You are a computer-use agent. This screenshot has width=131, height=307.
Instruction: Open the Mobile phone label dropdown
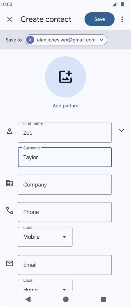(x=45, y=237)
